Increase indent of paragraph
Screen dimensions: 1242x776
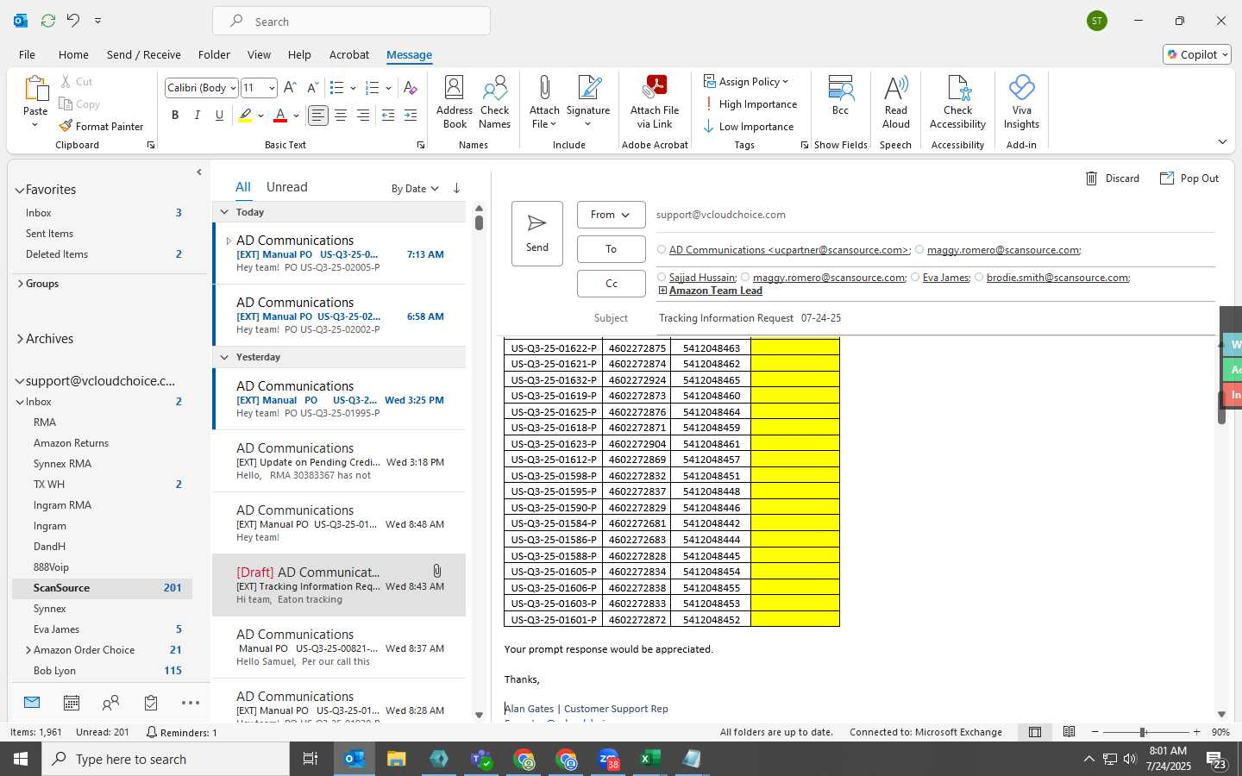[411, 116]
